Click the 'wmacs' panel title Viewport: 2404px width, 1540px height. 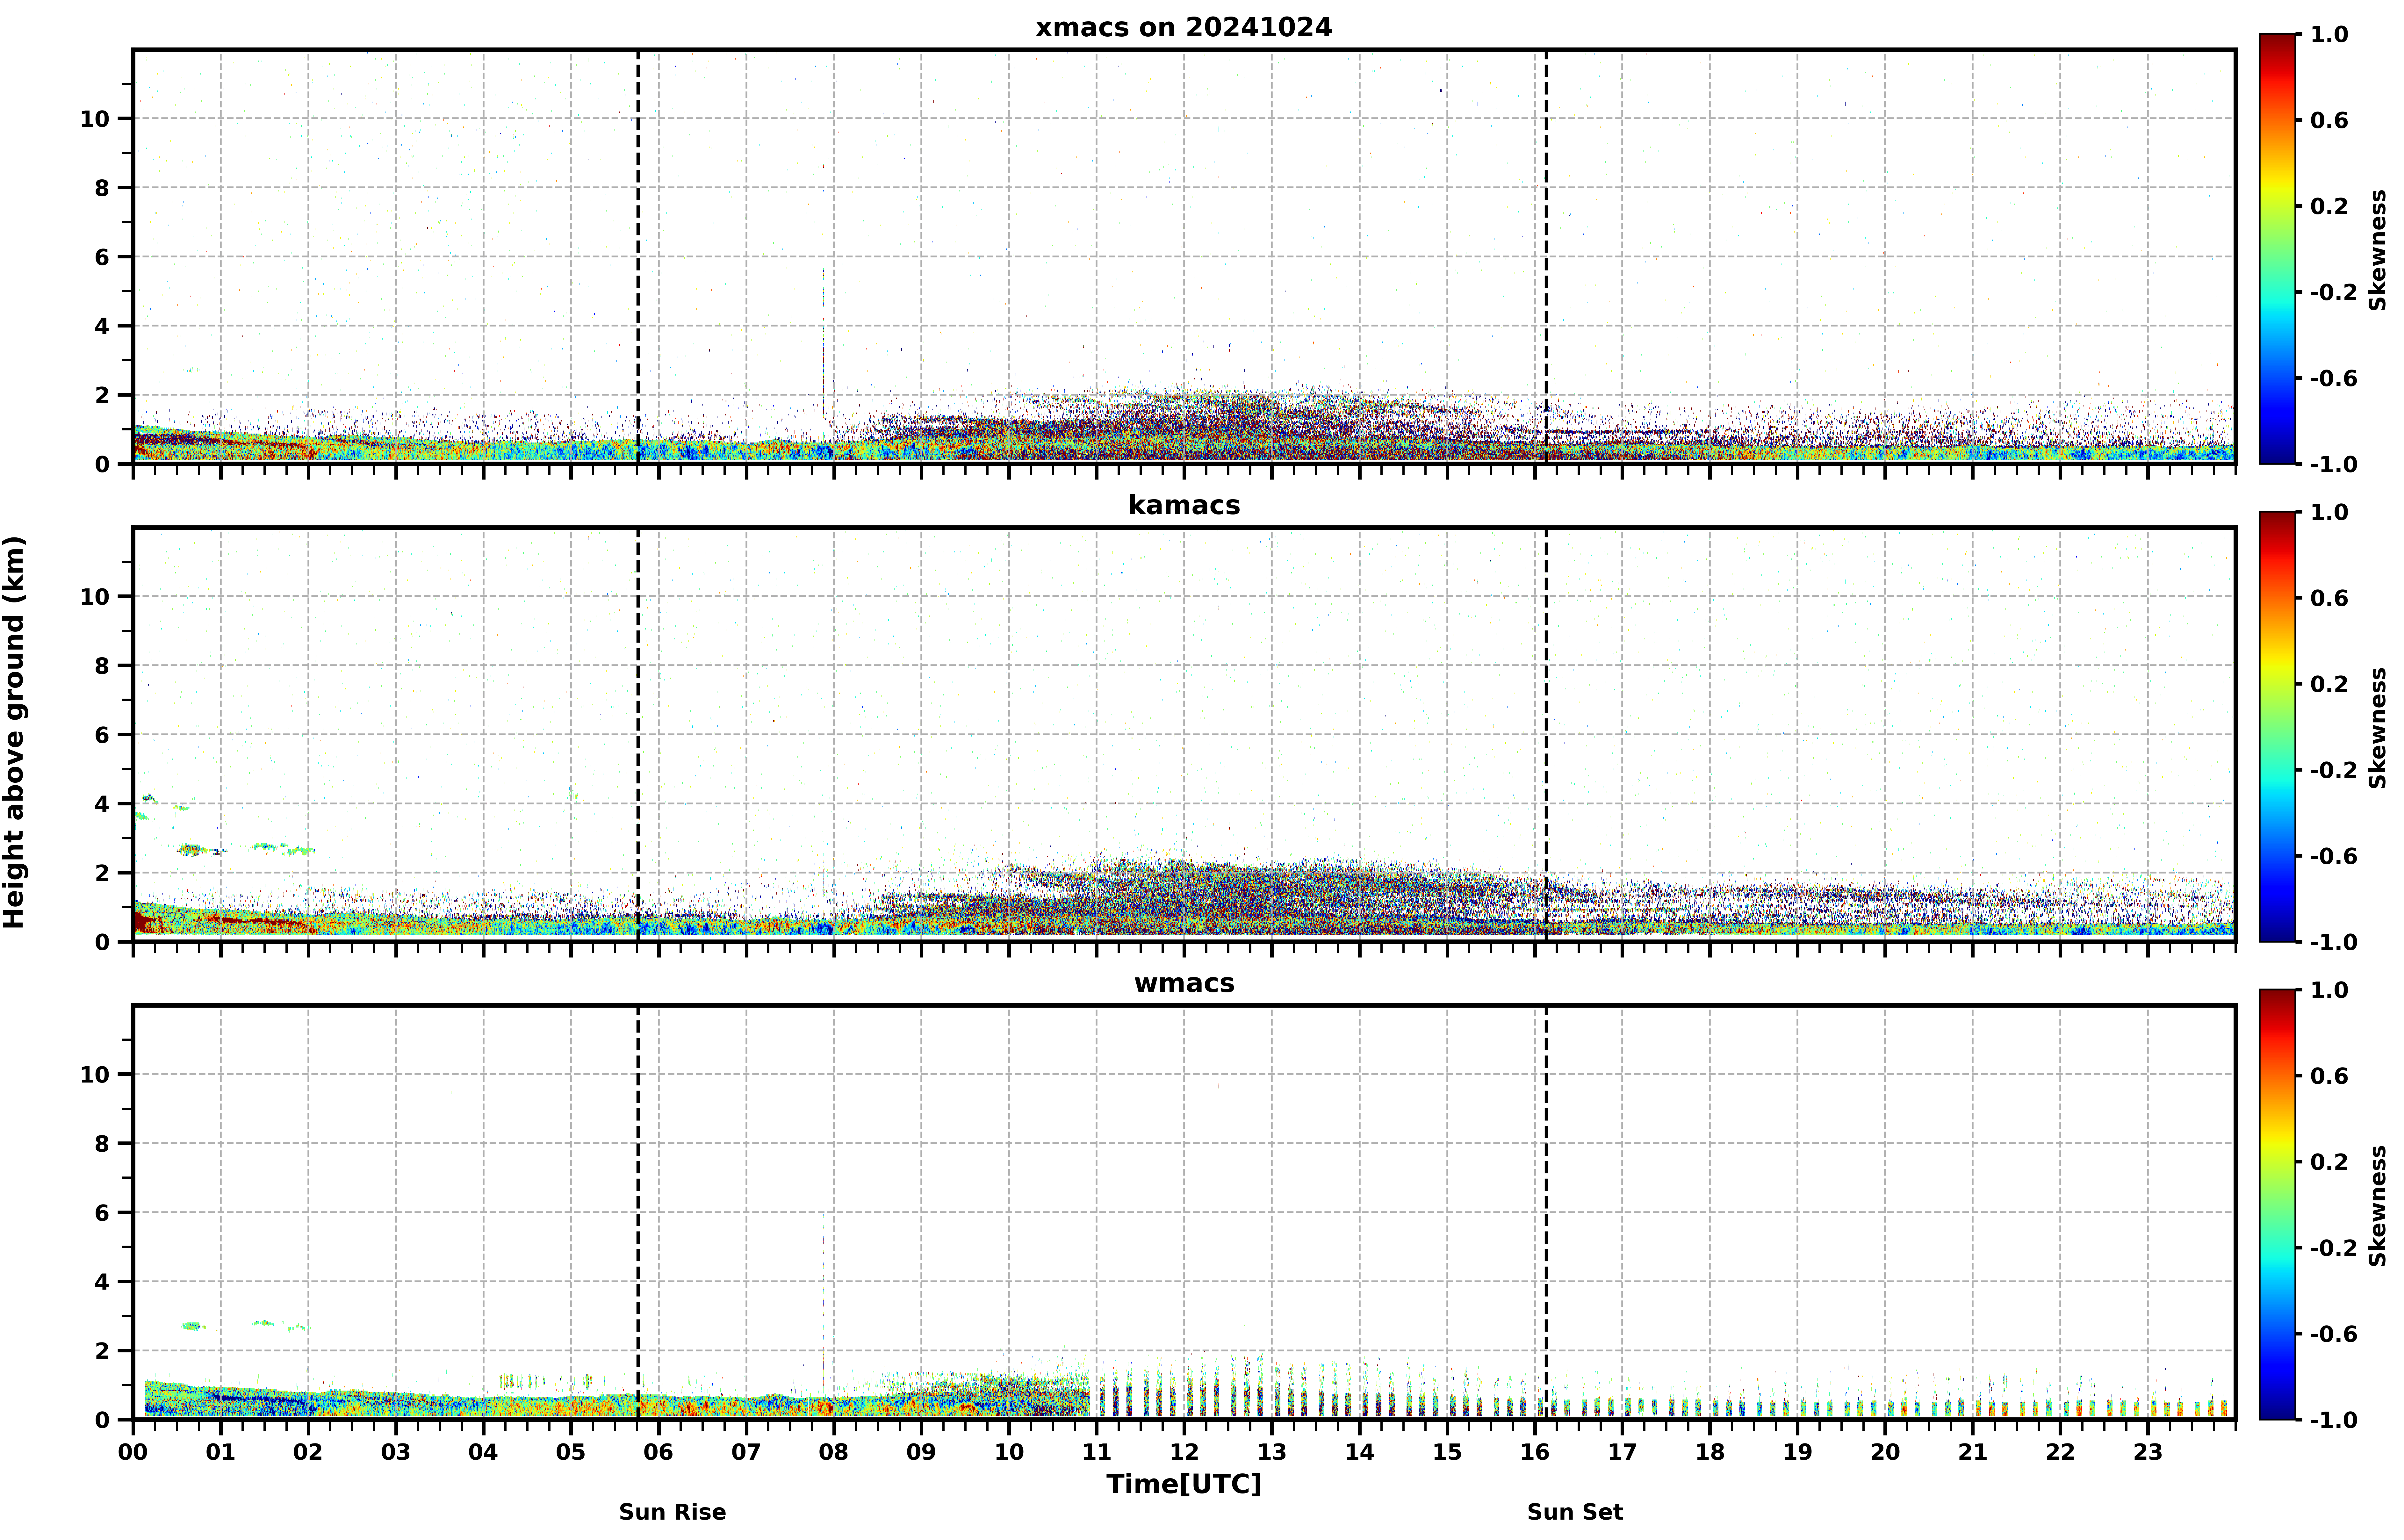click(x=1184, y=983)
